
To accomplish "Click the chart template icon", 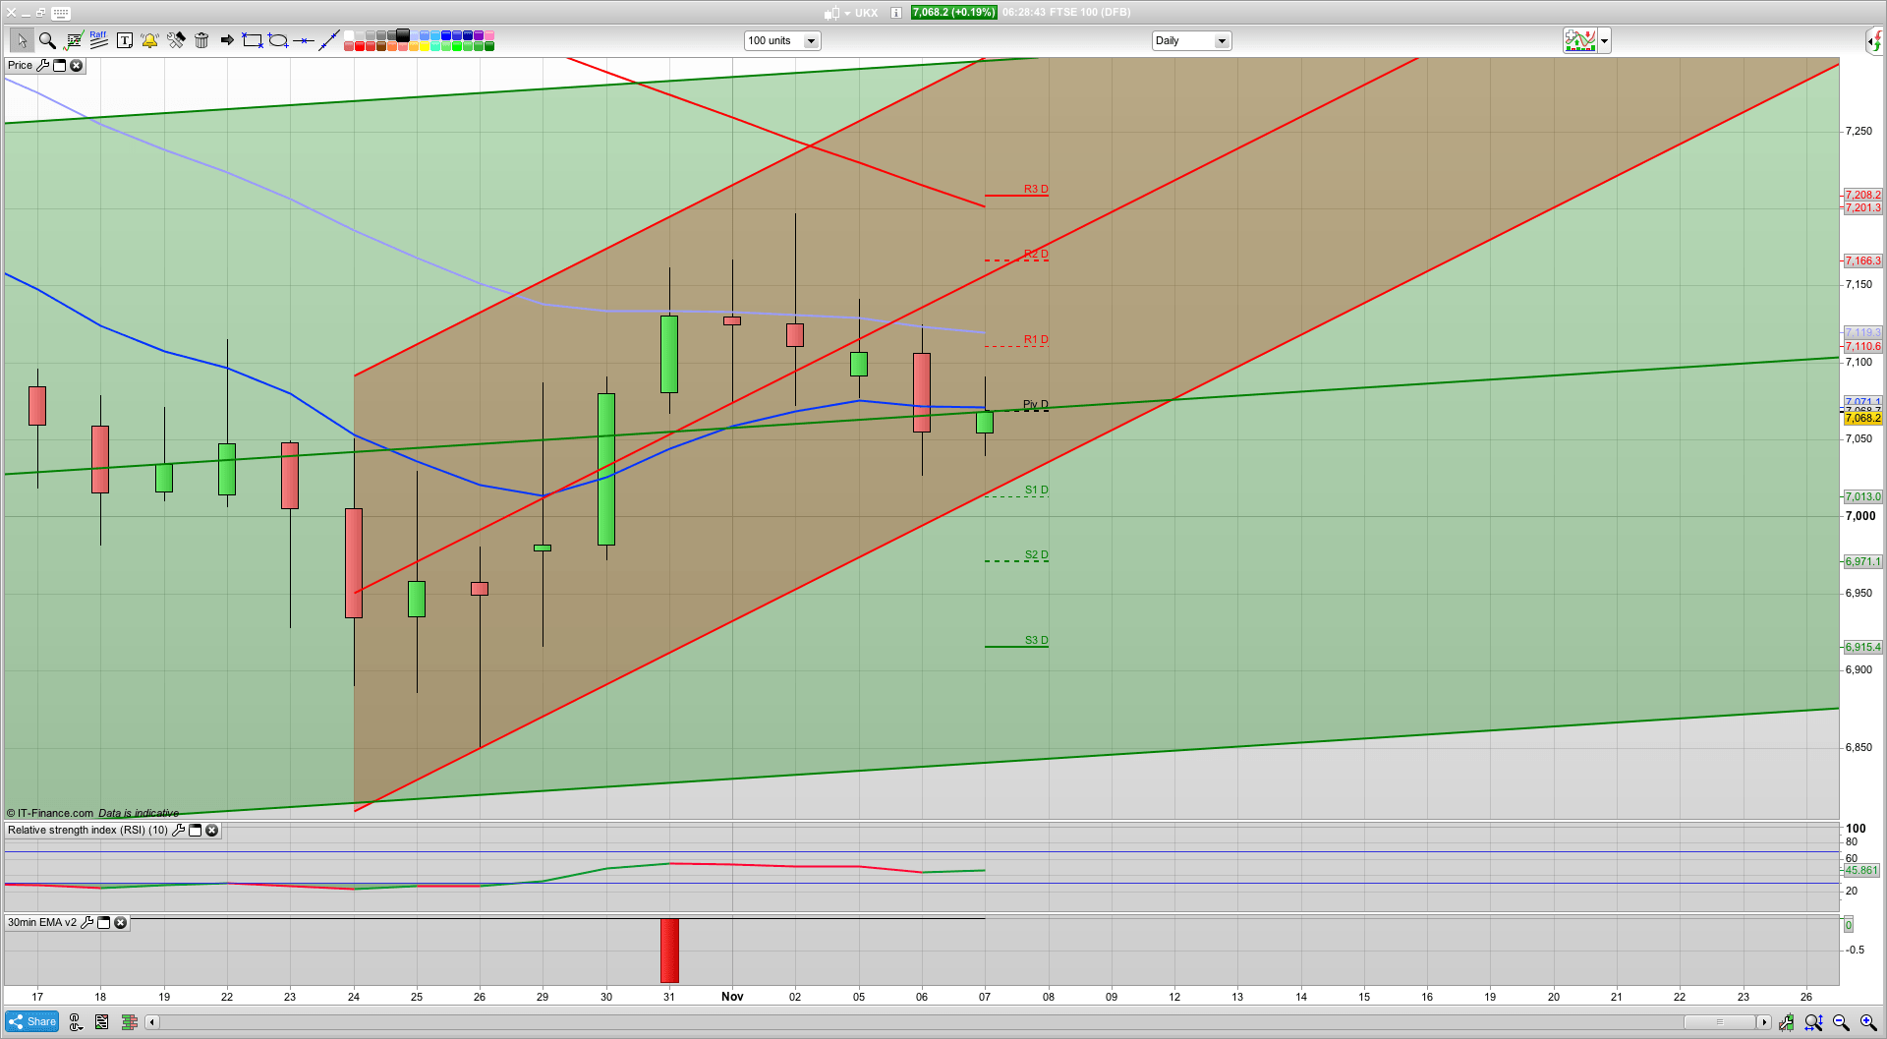I will tap(1580, 40).
